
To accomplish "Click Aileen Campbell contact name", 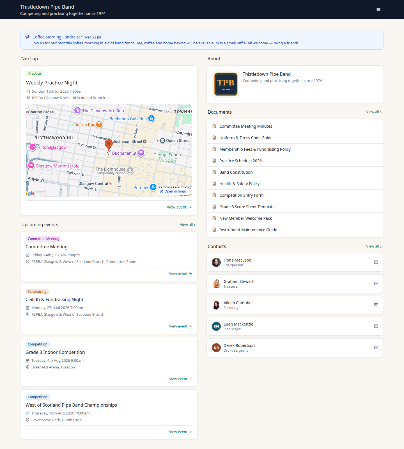I will coord(238,303).
